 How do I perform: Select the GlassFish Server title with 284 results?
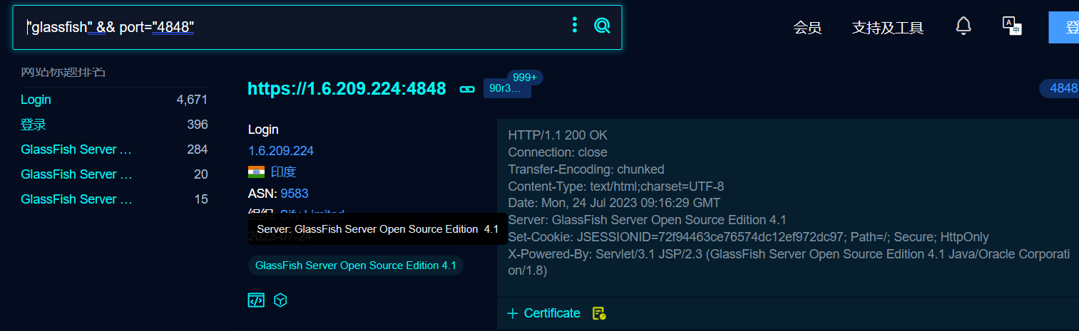(76, 149)
